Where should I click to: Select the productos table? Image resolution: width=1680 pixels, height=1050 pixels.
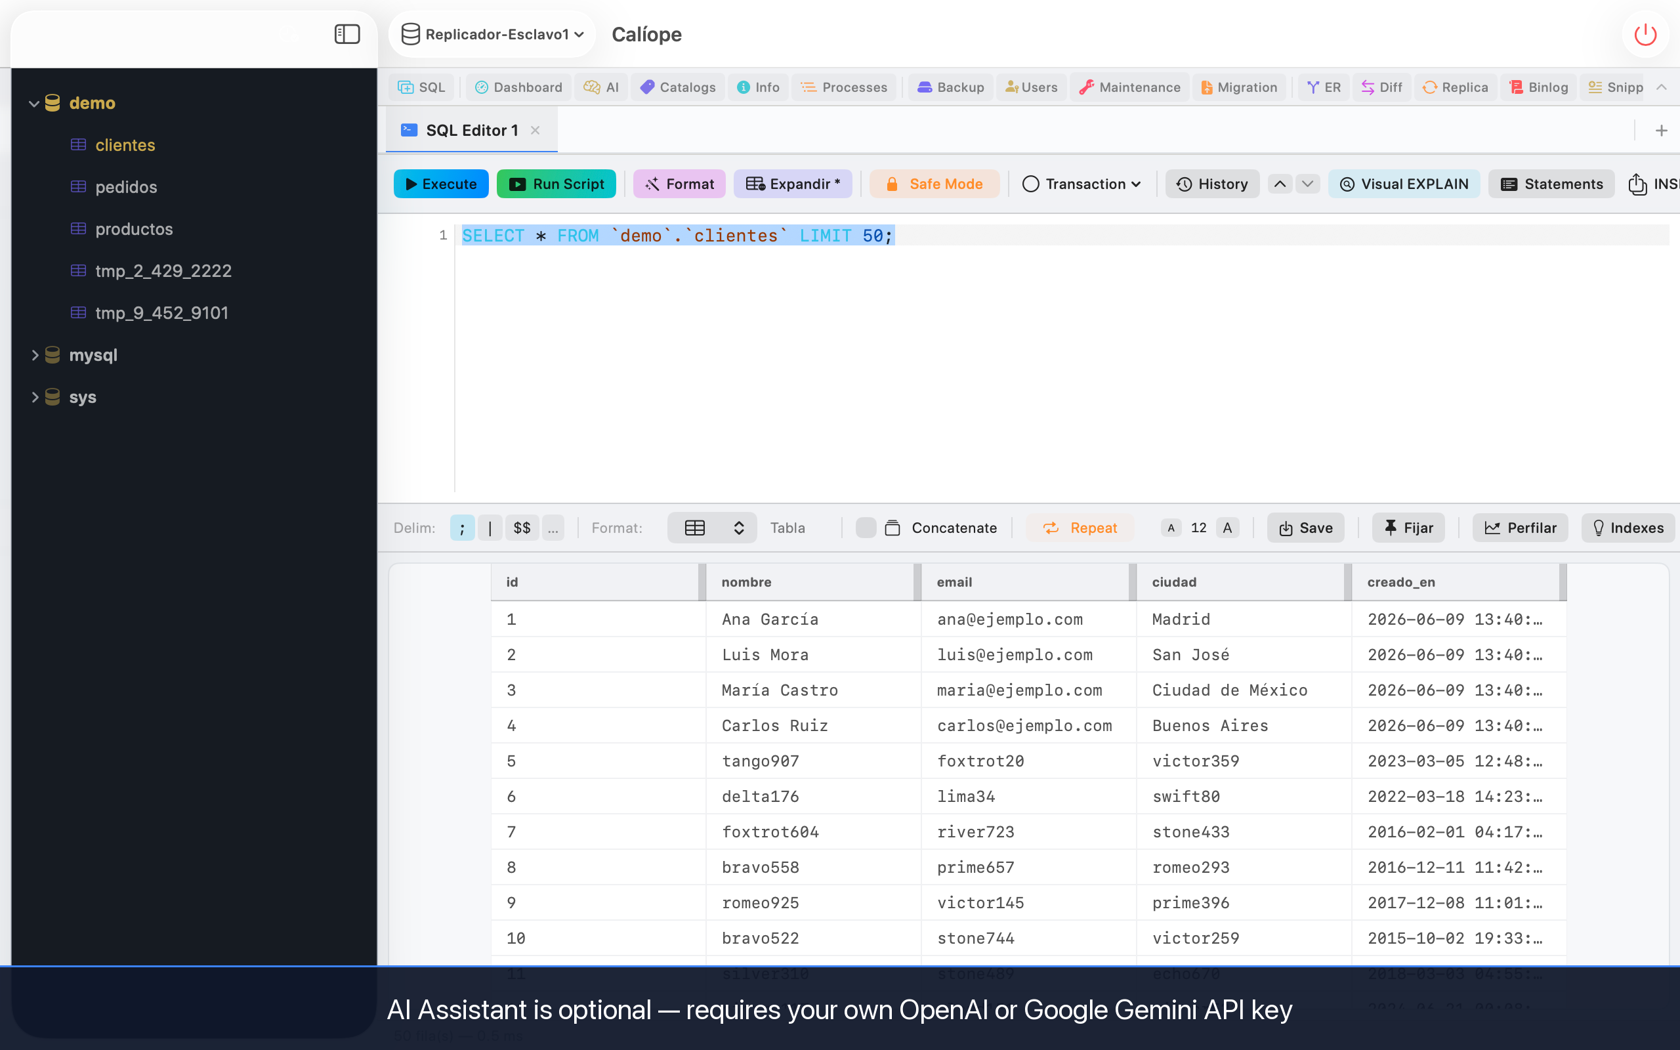coord(134,229)
